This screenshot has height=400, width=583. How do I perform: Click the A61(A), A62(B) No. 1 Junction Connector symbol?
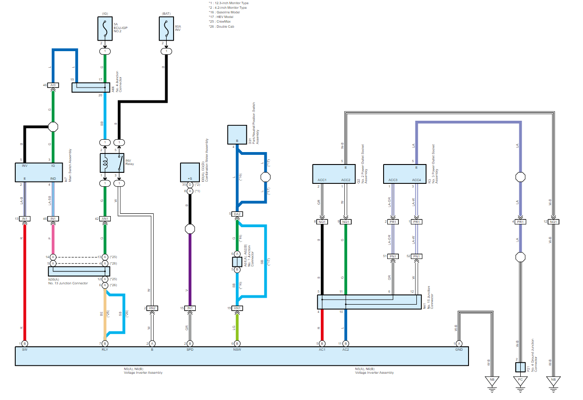(x=237, y=262)
